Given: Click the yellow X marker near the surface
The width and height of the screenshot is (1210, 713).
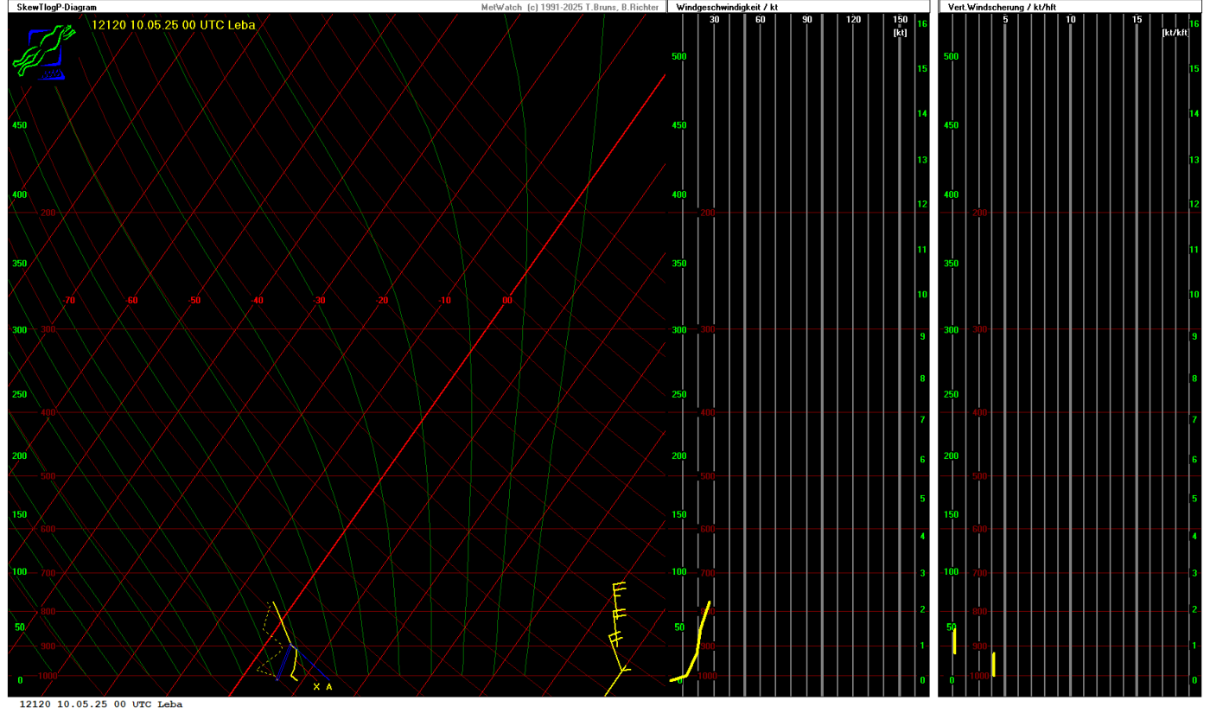Looking at the screenshot, I should point(316,686).
